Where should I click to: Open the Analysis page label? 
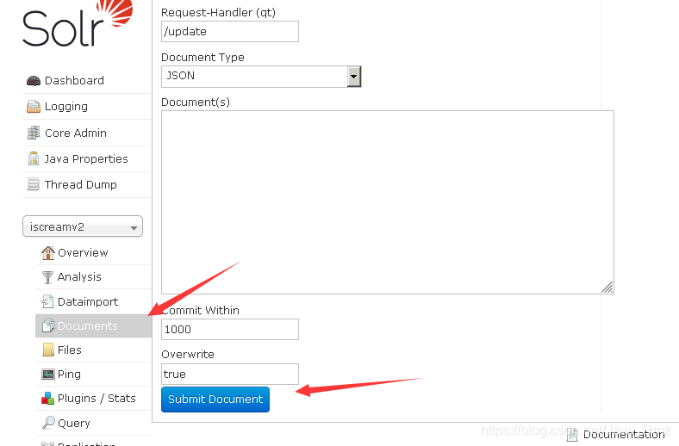coord(79,277)
